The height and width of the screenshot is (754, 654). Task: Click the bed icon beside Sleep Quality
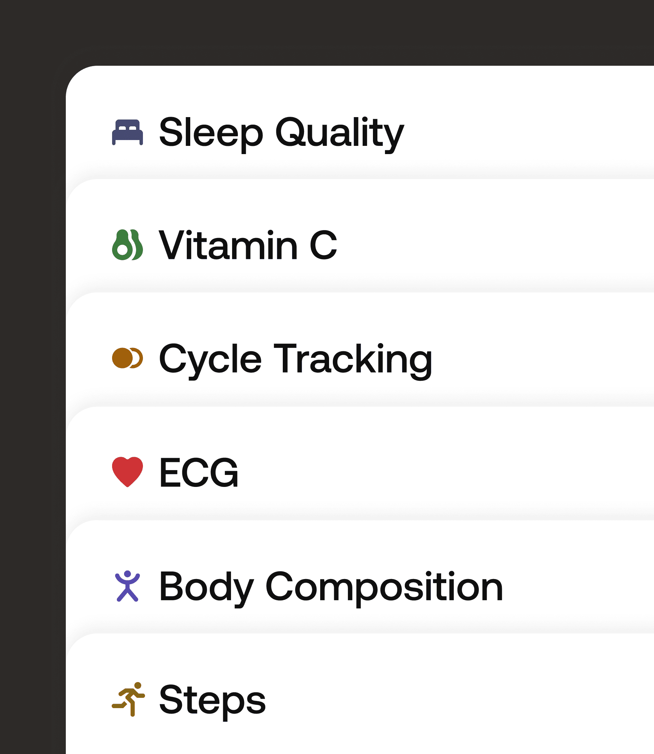pyautogui.click(x=128, y=132)
